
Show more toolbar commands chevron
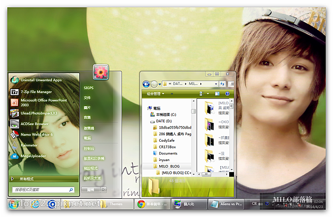coord(172,94)
